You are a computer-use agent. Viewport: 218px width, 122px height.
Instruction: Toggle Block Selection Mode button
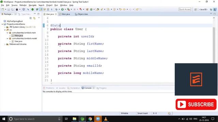coord(48,9)
